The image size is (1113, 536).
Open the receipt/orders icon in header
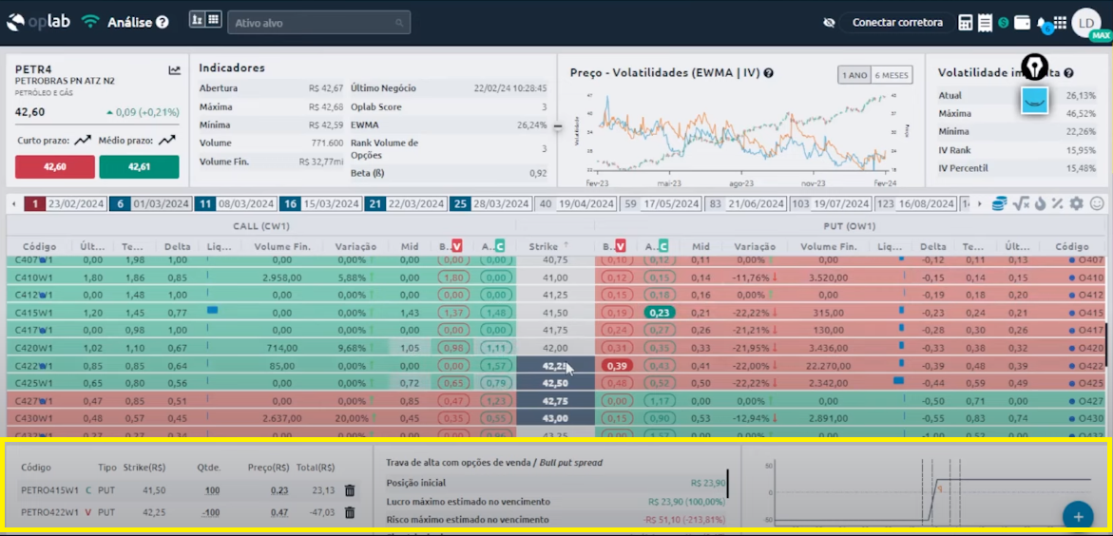(985, 23)
